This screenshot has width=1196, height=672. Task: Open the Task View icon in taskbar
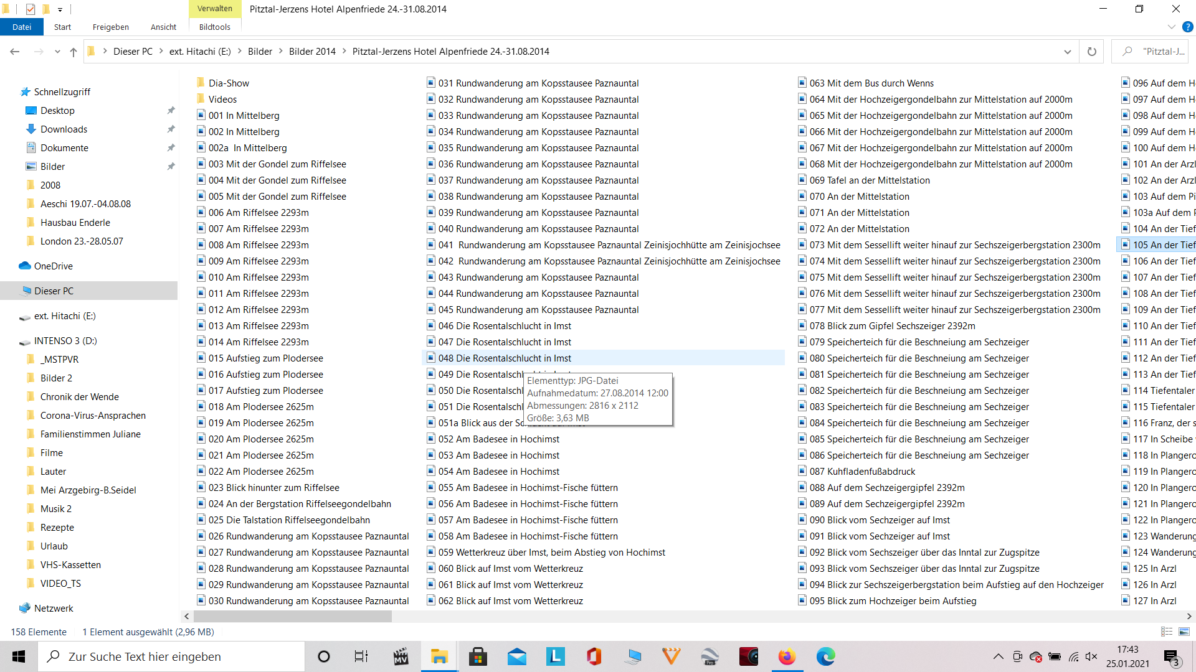tap(361, 656)
